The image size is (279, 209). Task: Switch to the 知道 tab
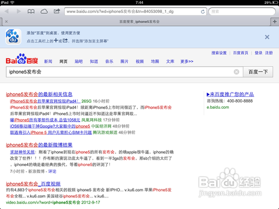click(x=94, y=61)
